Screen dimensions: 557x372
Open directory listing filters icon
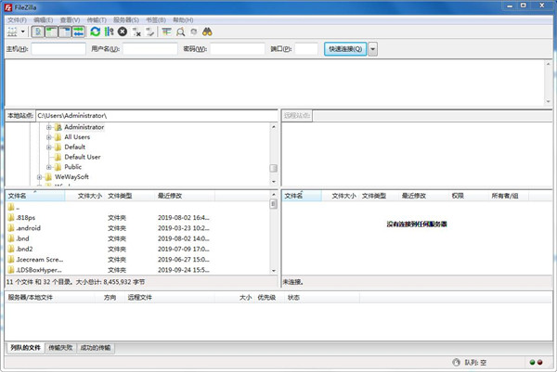pos(166,32)
